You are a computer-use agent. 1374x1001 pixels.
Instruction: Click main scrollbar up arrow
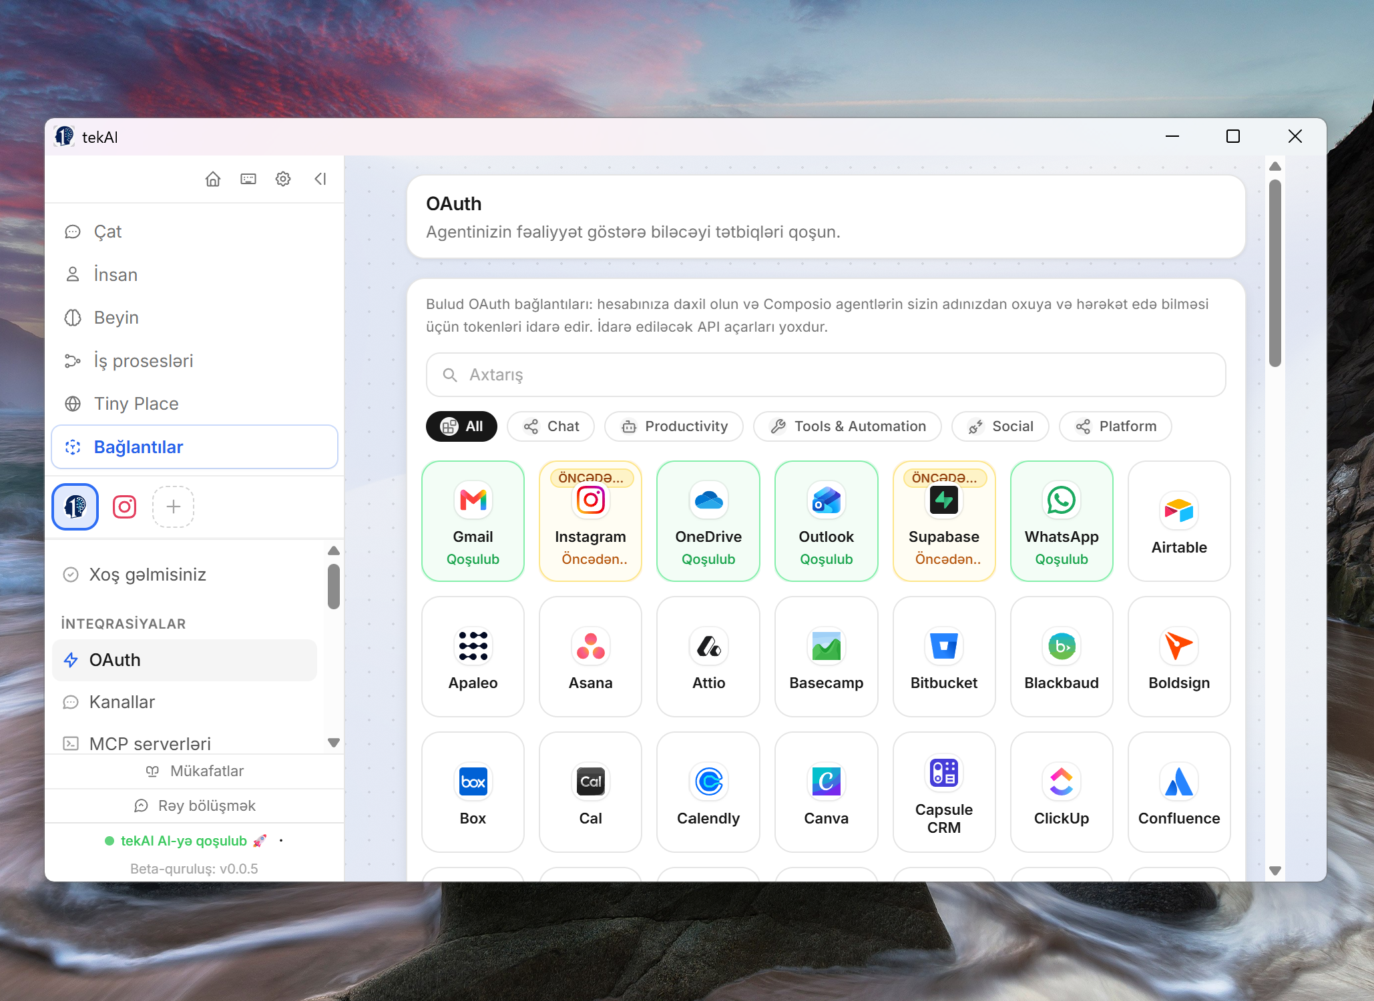1275,166
